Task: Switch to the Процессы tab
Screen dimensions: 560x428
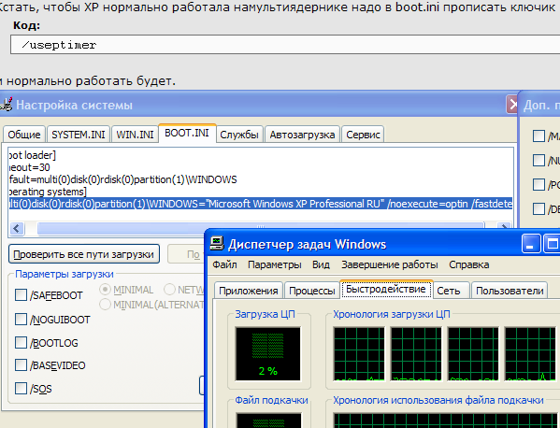Action: 311,291
